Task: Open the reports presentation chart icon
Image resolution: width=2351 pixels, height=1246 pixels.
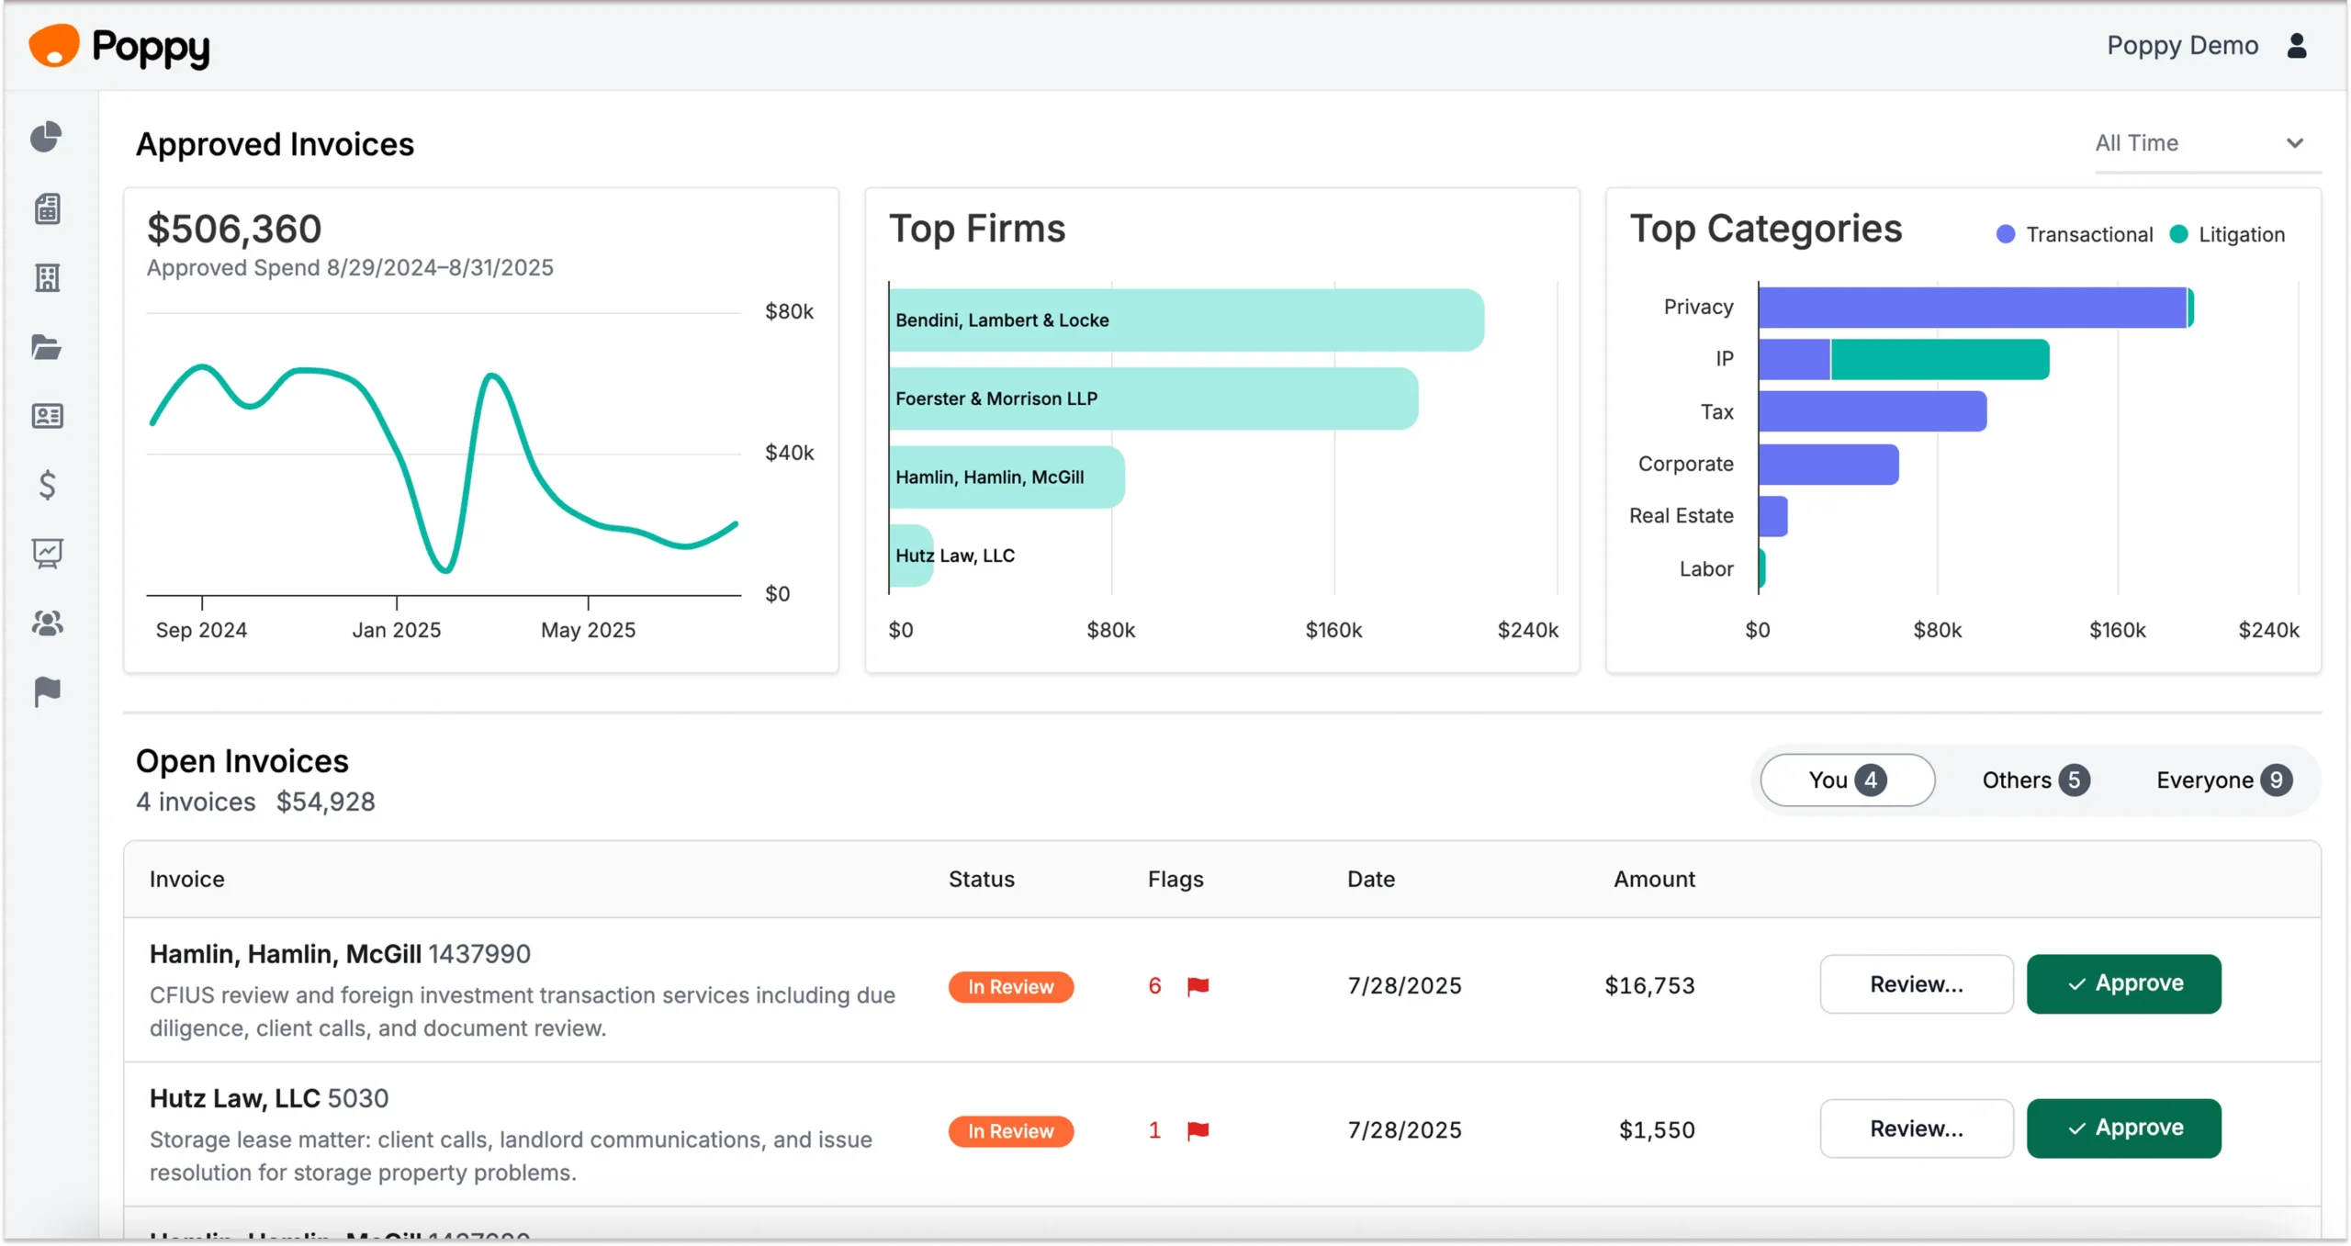Action: click(47, 554)
